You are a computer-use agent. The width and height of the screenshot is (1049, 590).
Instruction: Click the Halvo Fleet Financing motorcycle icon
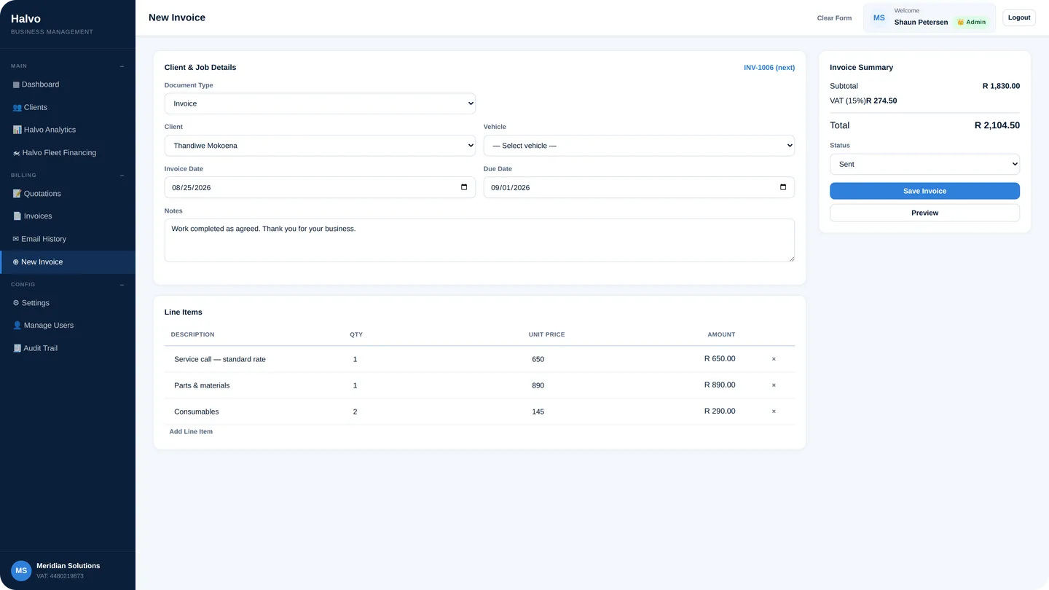pyautogui.click(x=16, y=153)
